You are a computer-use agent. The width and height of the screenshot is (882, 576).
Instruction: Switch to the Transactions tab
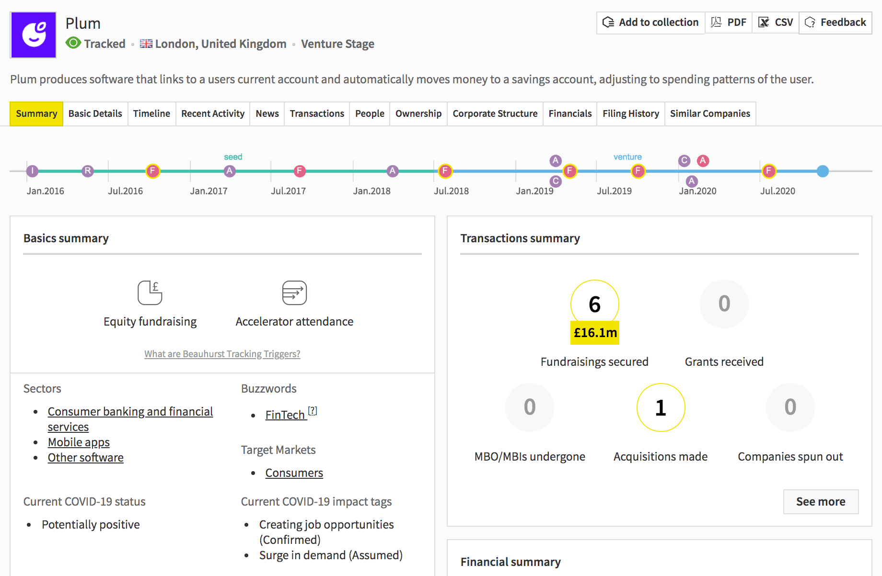coord(317,113)
